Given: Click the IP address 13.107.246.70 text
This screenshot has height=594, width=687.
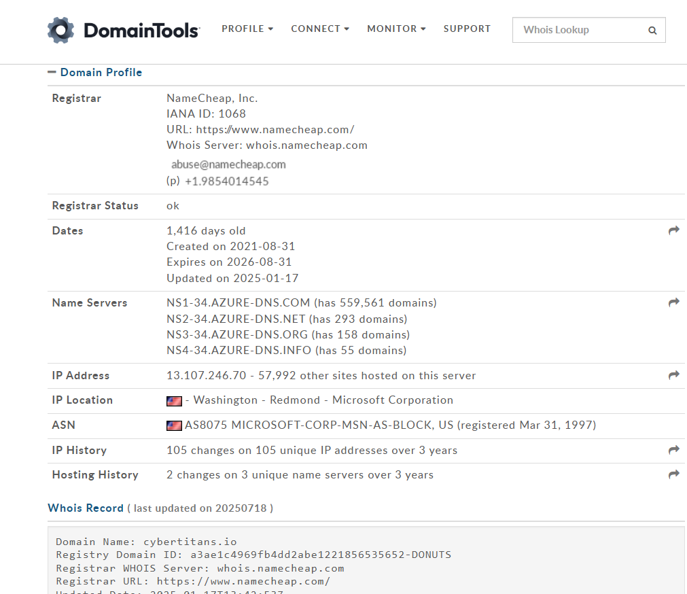Looking at the screenshot, I should (x=207, y=375).
